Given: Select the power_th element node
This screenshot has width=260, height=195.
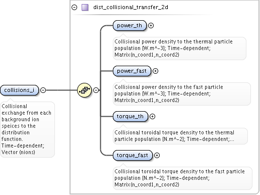Looking at the screenshot, I should click(129, 25).
